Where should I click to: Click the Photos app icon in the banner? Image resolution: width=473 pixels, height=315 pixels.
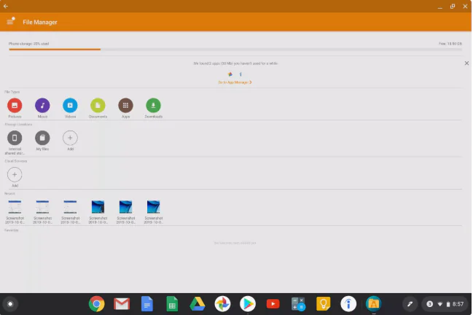pyautogui.click(x=230, y=74)
